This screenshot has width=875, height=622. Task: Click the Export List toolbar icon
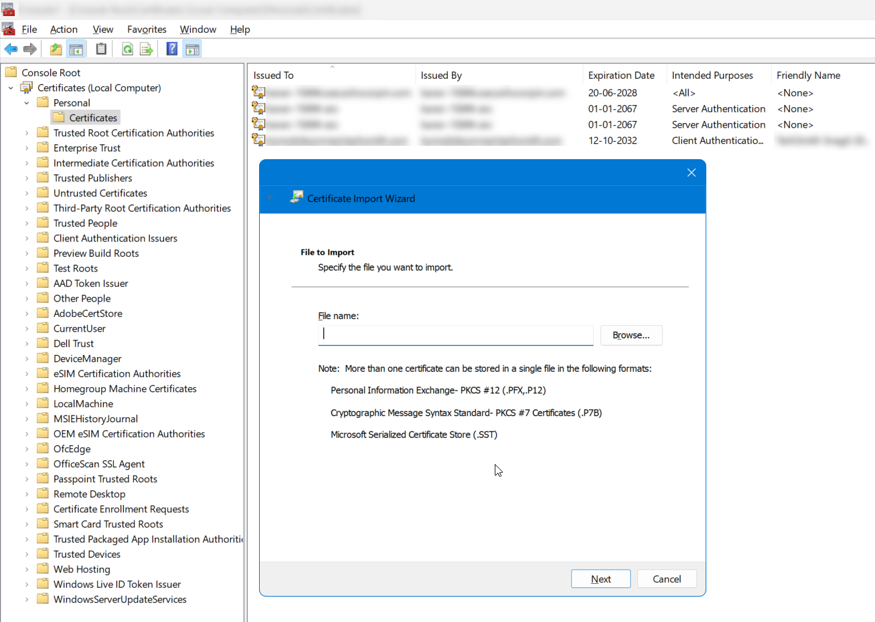pyautogui.click(x=147, y=49)
